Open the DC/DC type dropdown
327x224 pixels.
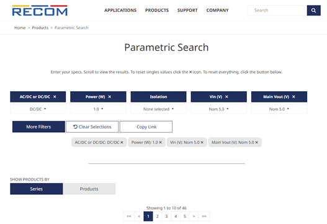38,109
